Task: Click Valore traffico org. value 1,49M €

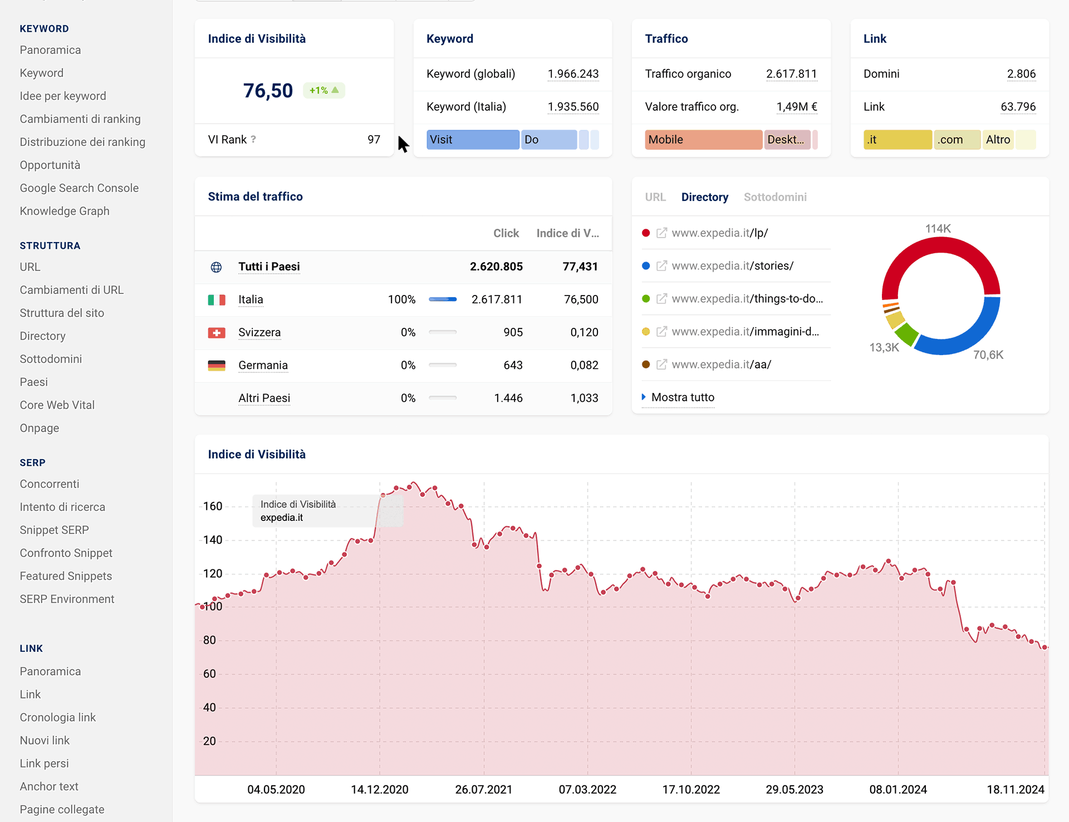Action: coord(797,107)
